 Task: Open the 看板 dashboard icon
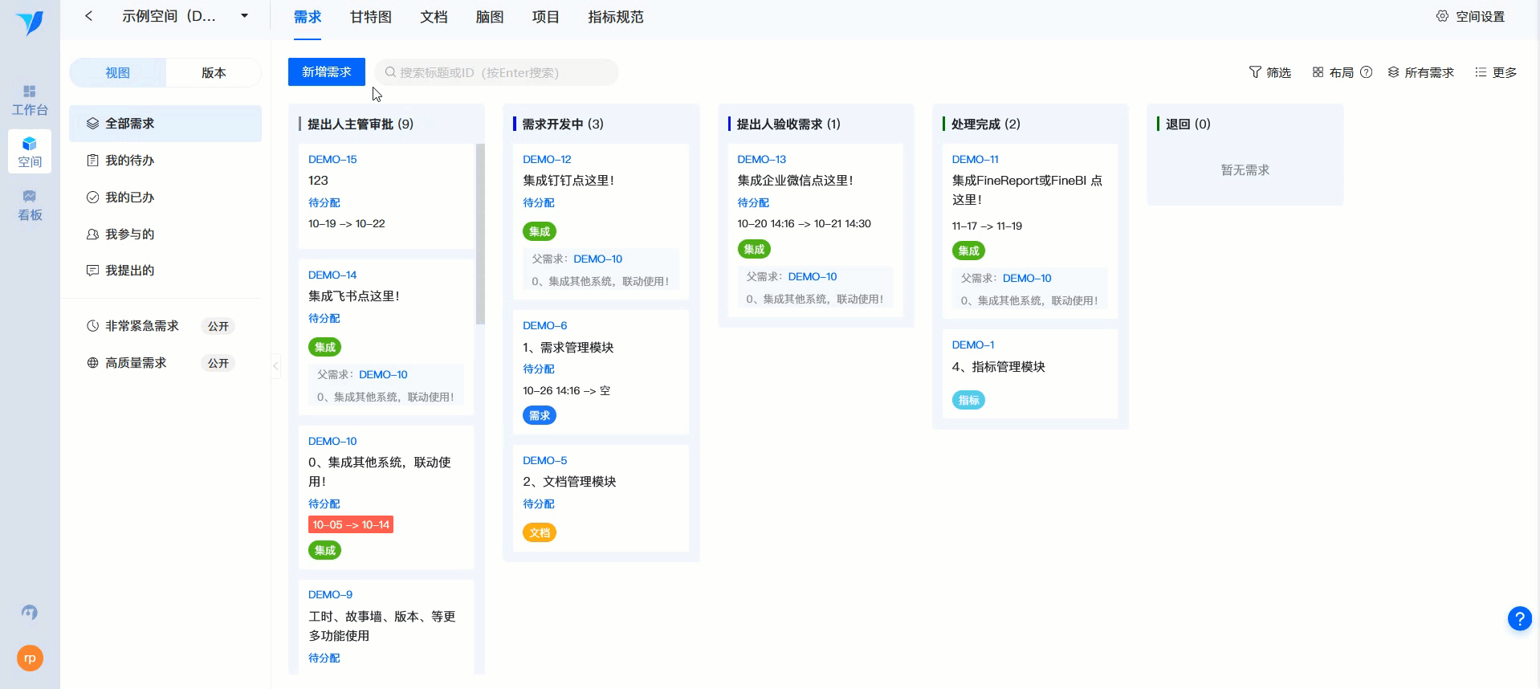pos(30,205)
